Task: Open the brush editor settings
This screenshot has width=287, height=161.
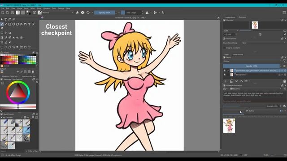Action: point(34,13)
